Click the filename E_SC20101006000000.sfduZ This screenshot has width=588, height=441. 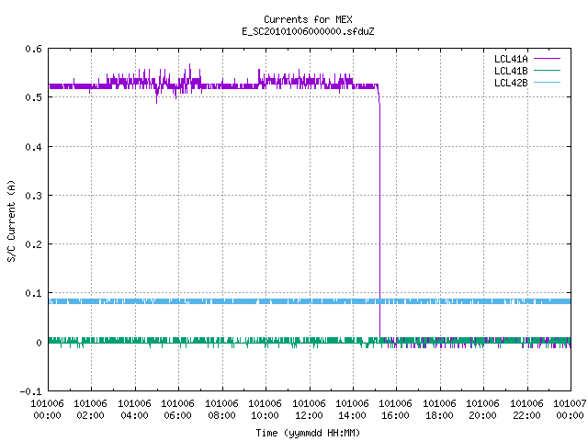pos(308,31)
